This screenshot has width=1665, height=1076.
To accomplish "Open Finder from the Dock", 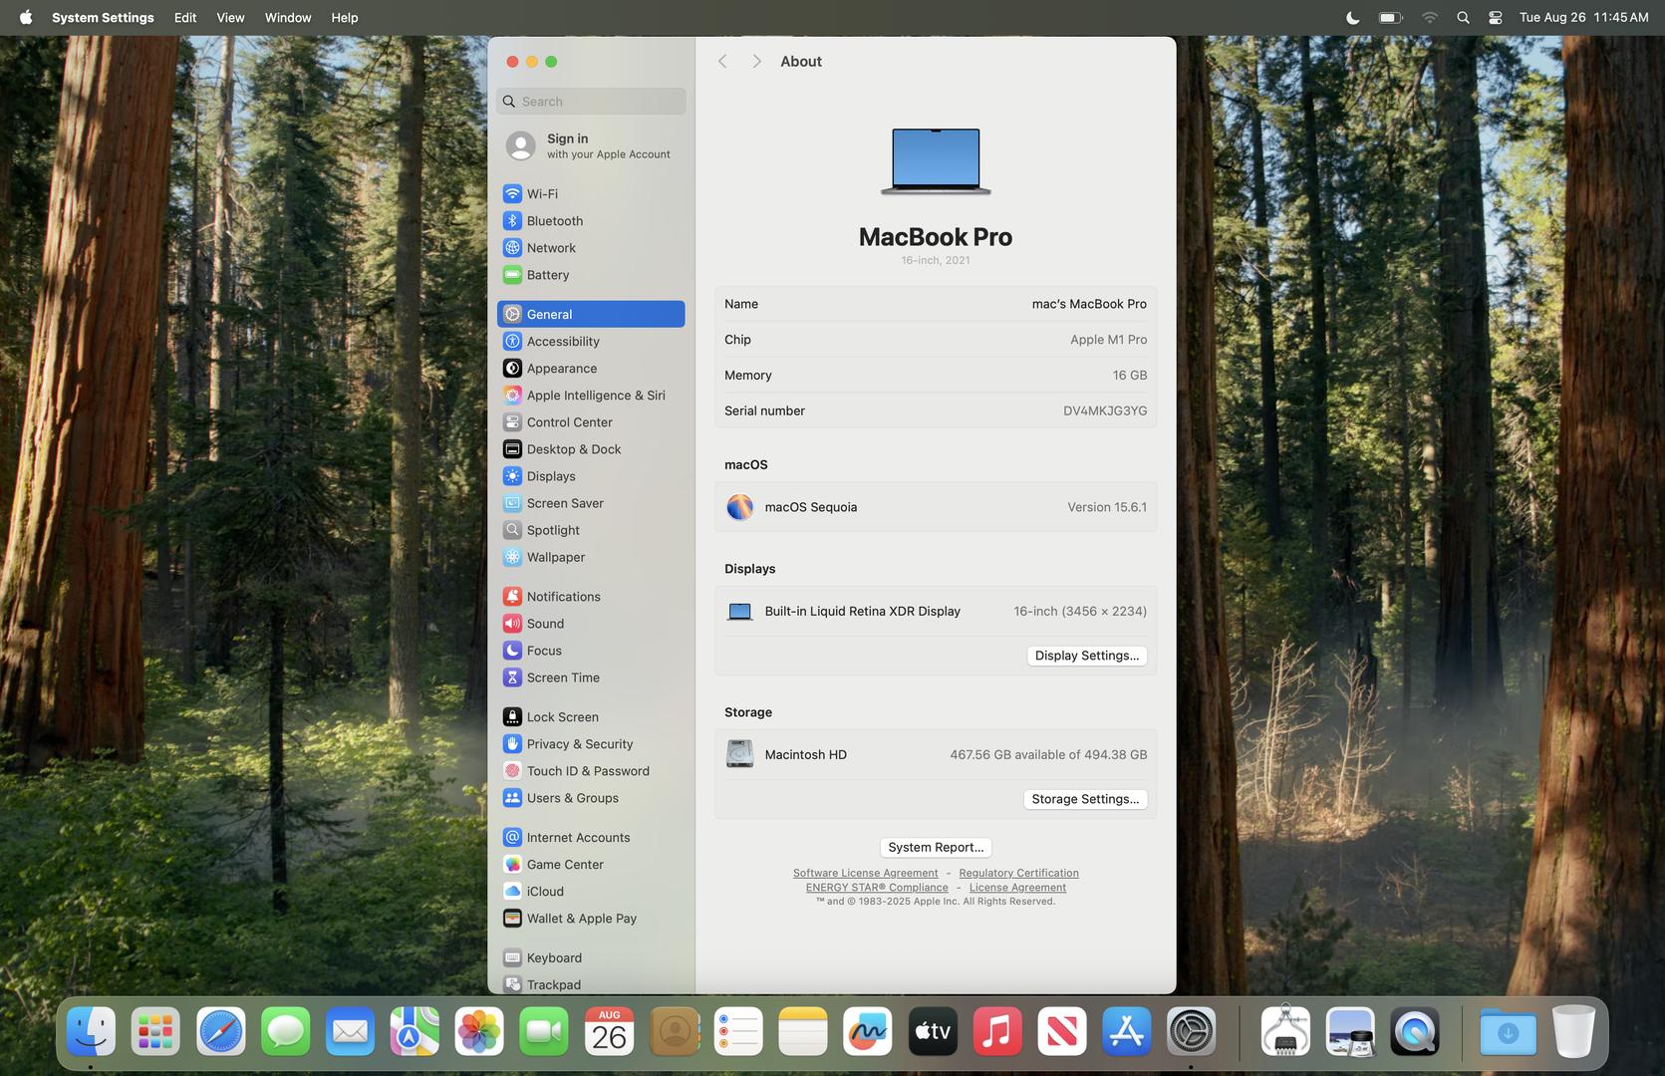I will pyautogui.click(x=91, y=1031).
